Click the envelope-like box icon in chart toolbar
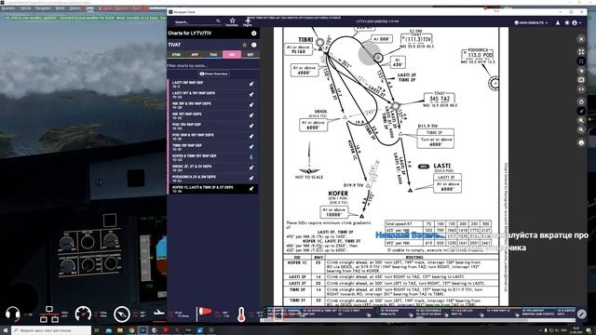 click(581, 80)
